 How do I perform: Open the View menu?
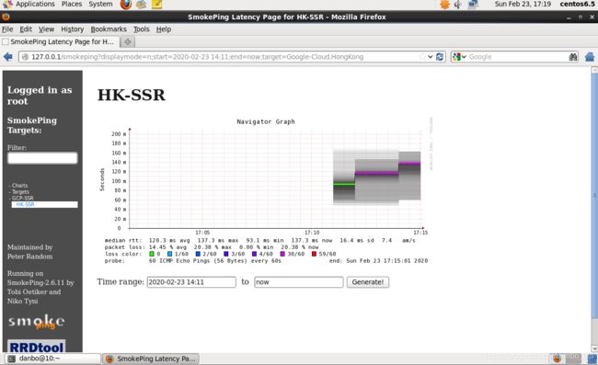point(46,29)
